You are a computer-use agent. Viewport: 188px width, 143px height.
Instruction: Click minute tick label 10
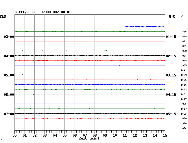(115, 135)
